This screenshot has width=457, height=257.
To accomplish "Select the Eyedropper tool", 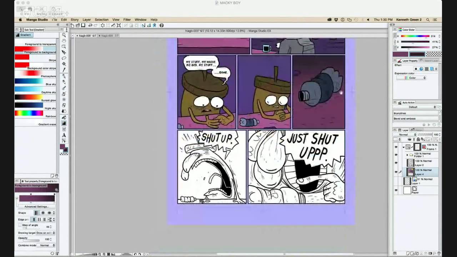I will (64, 70).
